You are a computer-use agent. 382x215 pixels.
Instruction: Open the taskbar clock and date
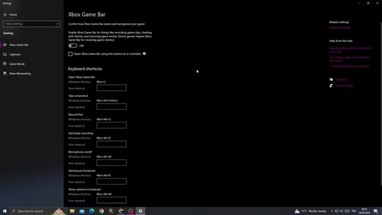point(364,211)
